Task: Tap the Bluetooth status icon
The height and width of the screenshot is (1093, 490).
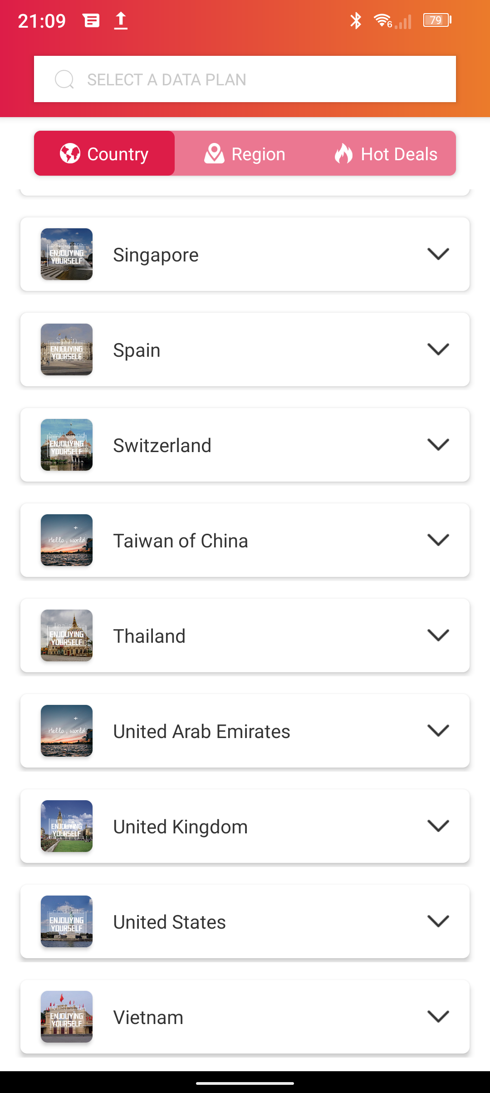Action: click(356, 20)
